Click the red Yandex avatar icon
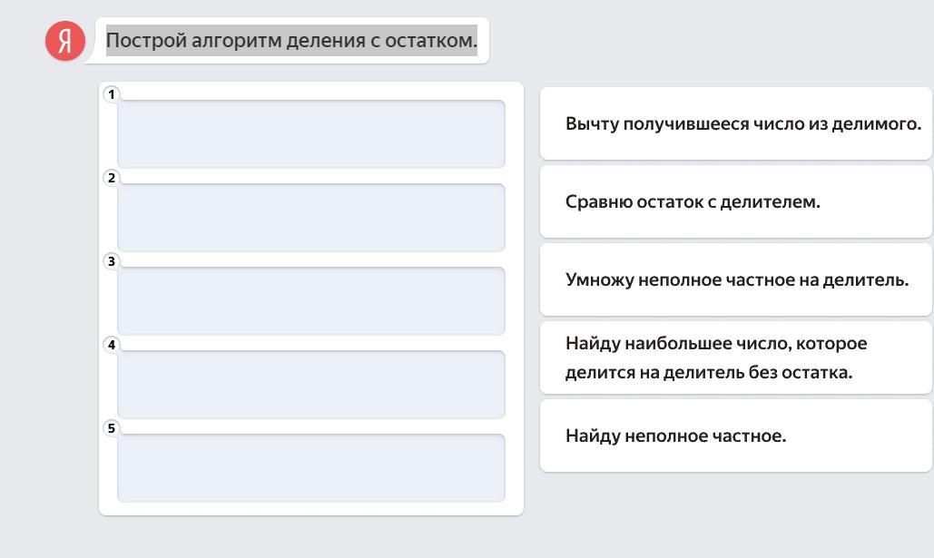934x558 pixels. tap(65, 41)
